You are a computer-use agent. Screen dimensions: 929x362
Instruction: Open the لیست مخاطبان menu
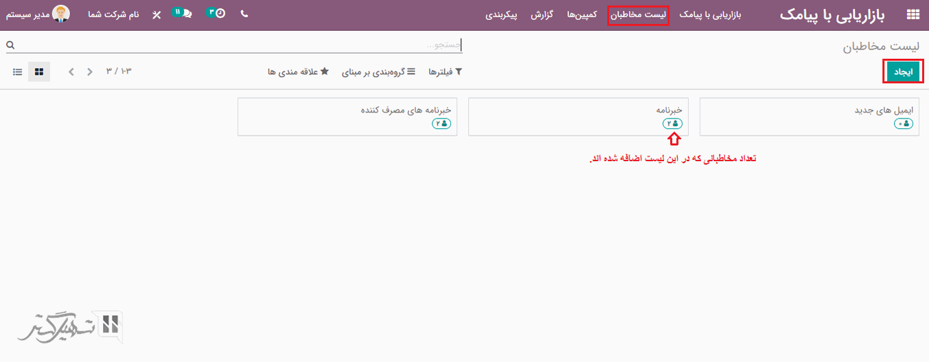(x=639, y=14)
